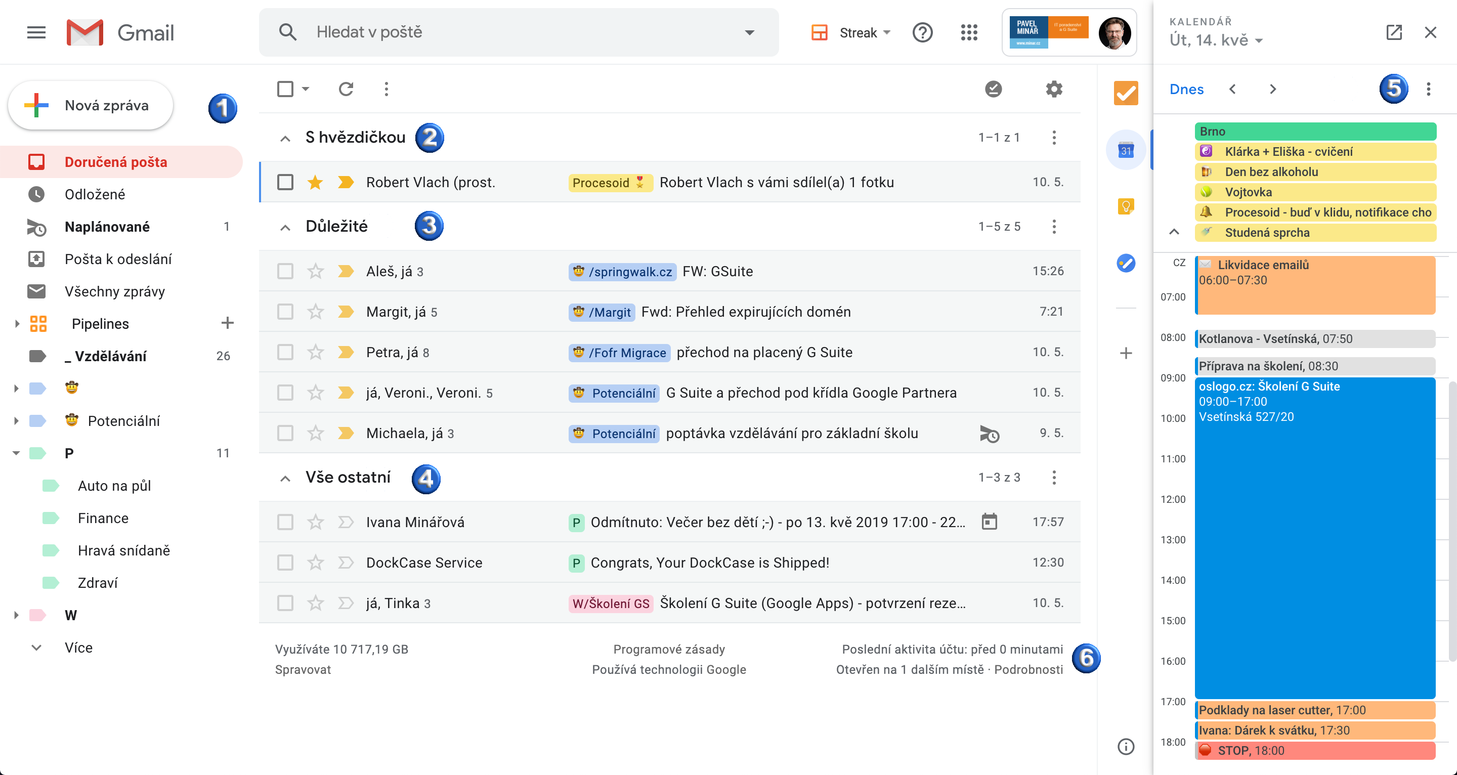Open Důležité section options menu
Viewport: 1457px width, 775px height.
point(1054,226)
